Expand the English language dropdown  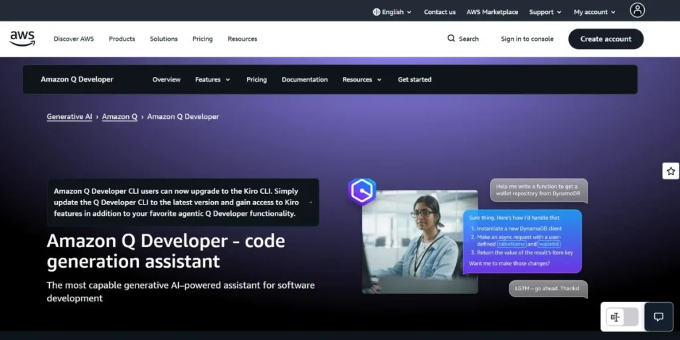point(392,12)
